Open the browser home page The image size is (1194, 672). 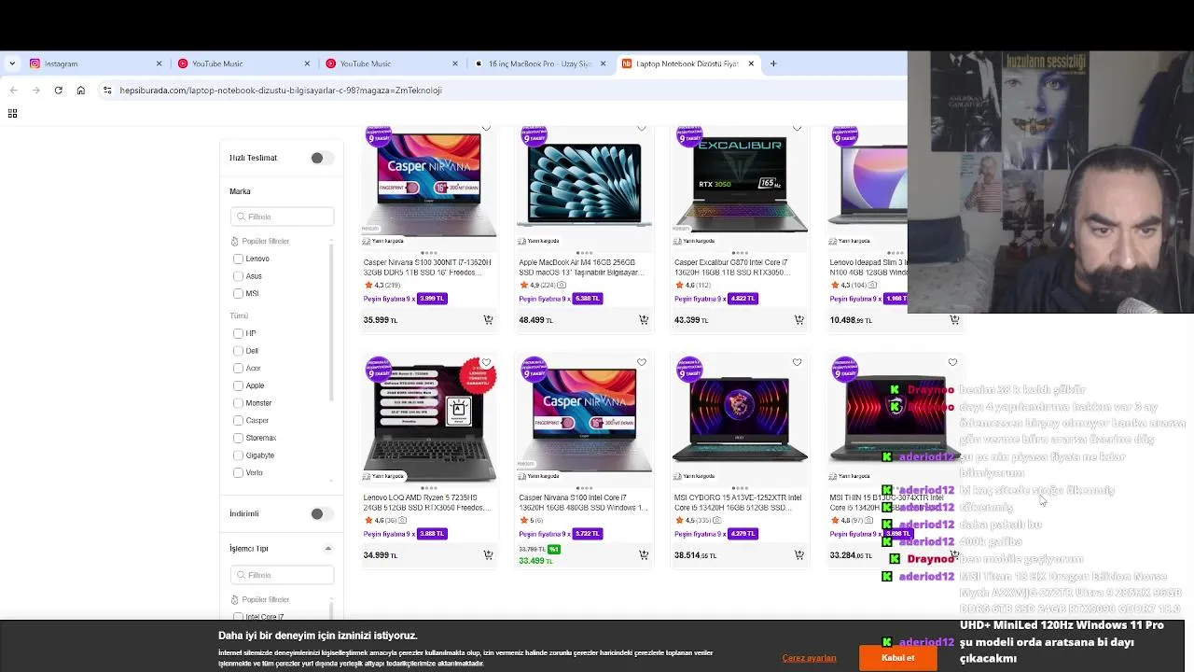coord(80,91)
